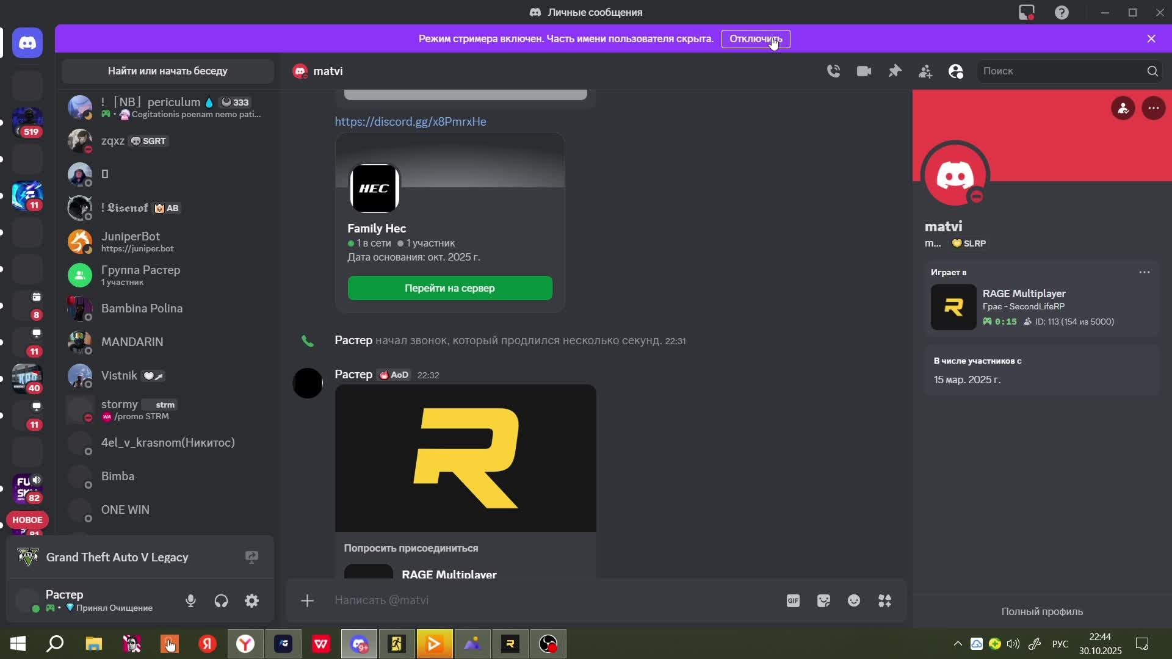This screenshot has width=1172, height=659.
Task: Open the sticker picker
Action: click(823, 601)
